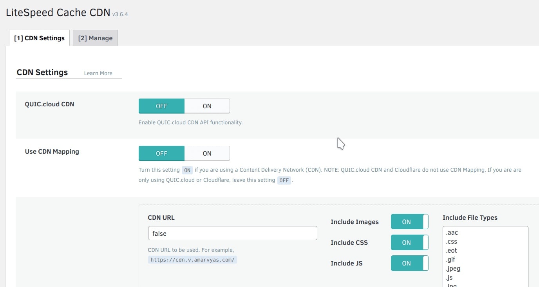This screenshot has height=287, width=539.
Task: Switch to the [2] Manage tab
Action: click(x=95, y=38)
